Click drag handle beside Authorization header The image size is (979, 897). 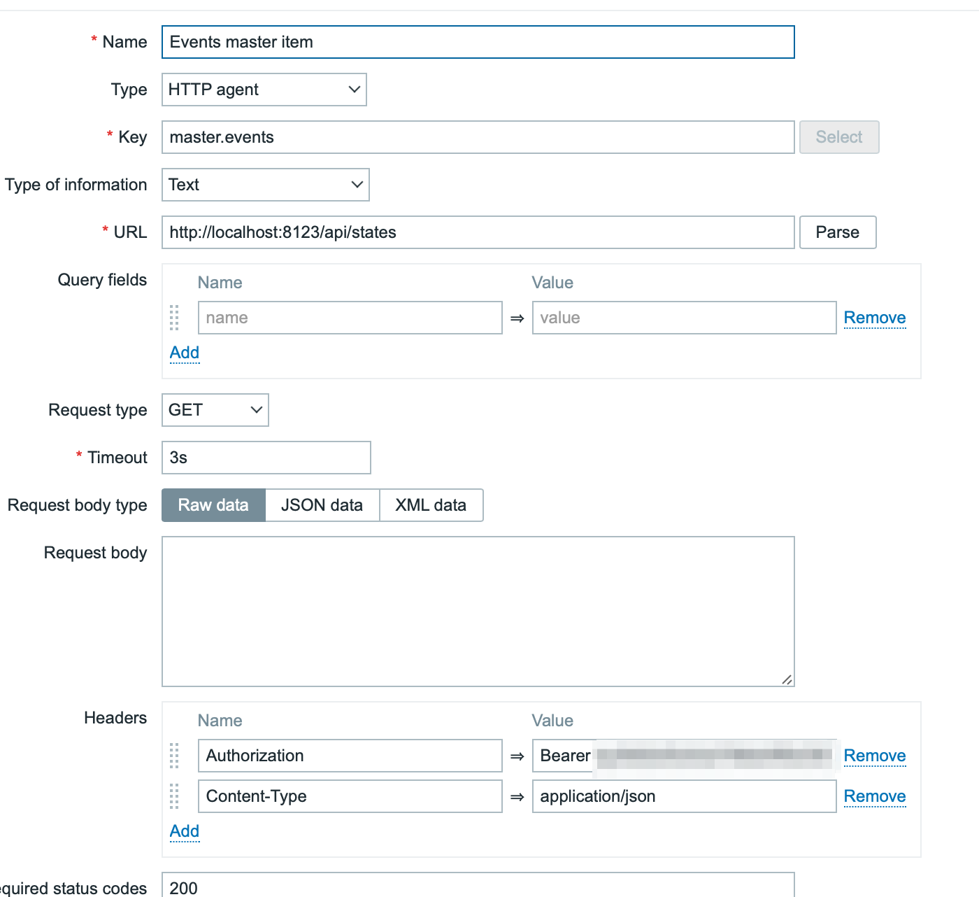174,756
